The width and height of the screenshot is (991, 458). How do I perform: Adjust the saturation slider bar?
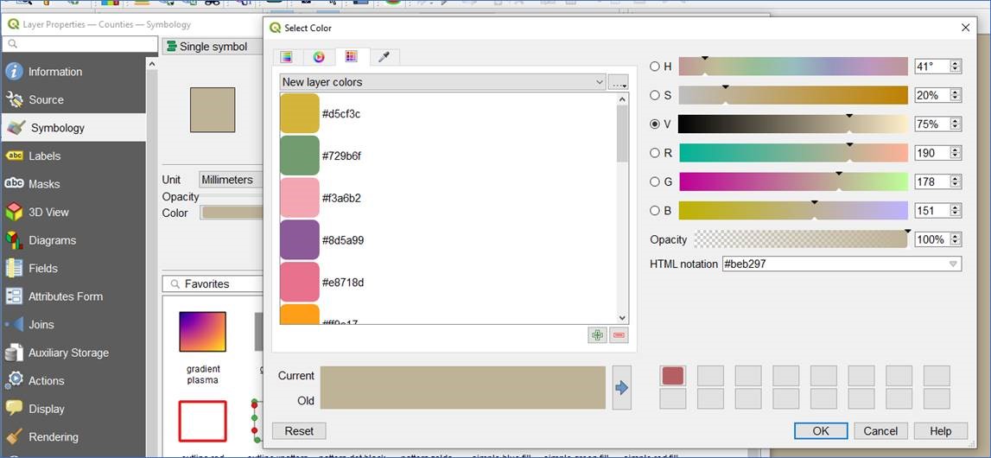click(x=793, y=95)
